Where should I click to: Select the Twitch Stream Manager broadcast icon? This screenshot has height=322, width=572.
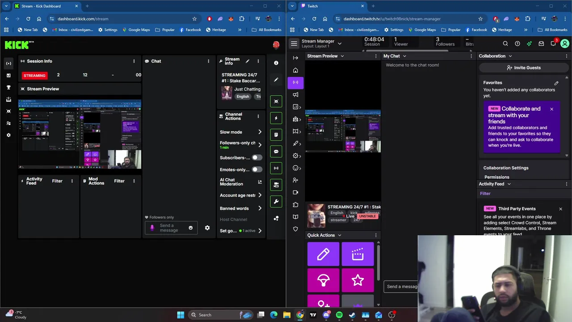pos(295,82)
